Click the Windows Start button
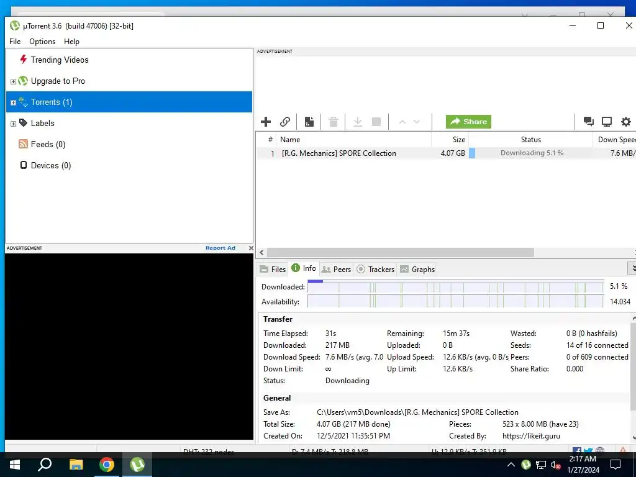 click(15, 465)
